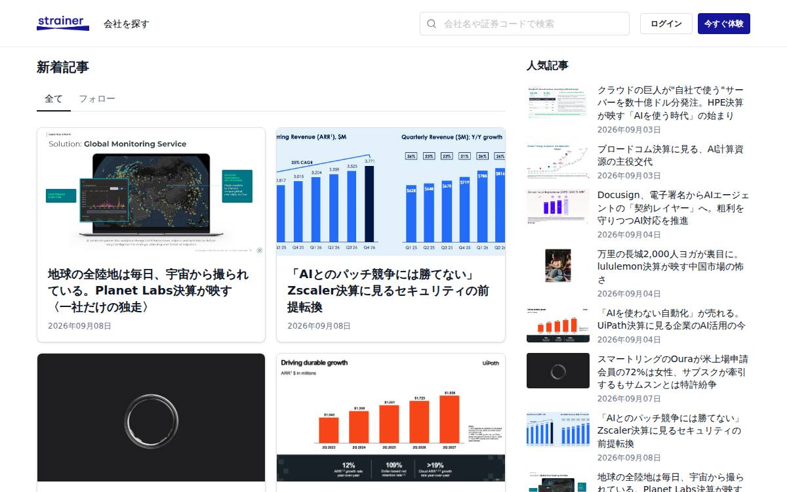Open the Oura米上場申請 article
This screenshot has height=492, width=787.
pos(673,372)
